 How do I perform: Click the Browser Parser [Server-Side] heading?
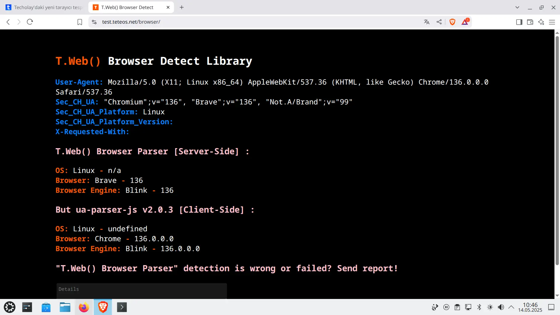[152, 151]
